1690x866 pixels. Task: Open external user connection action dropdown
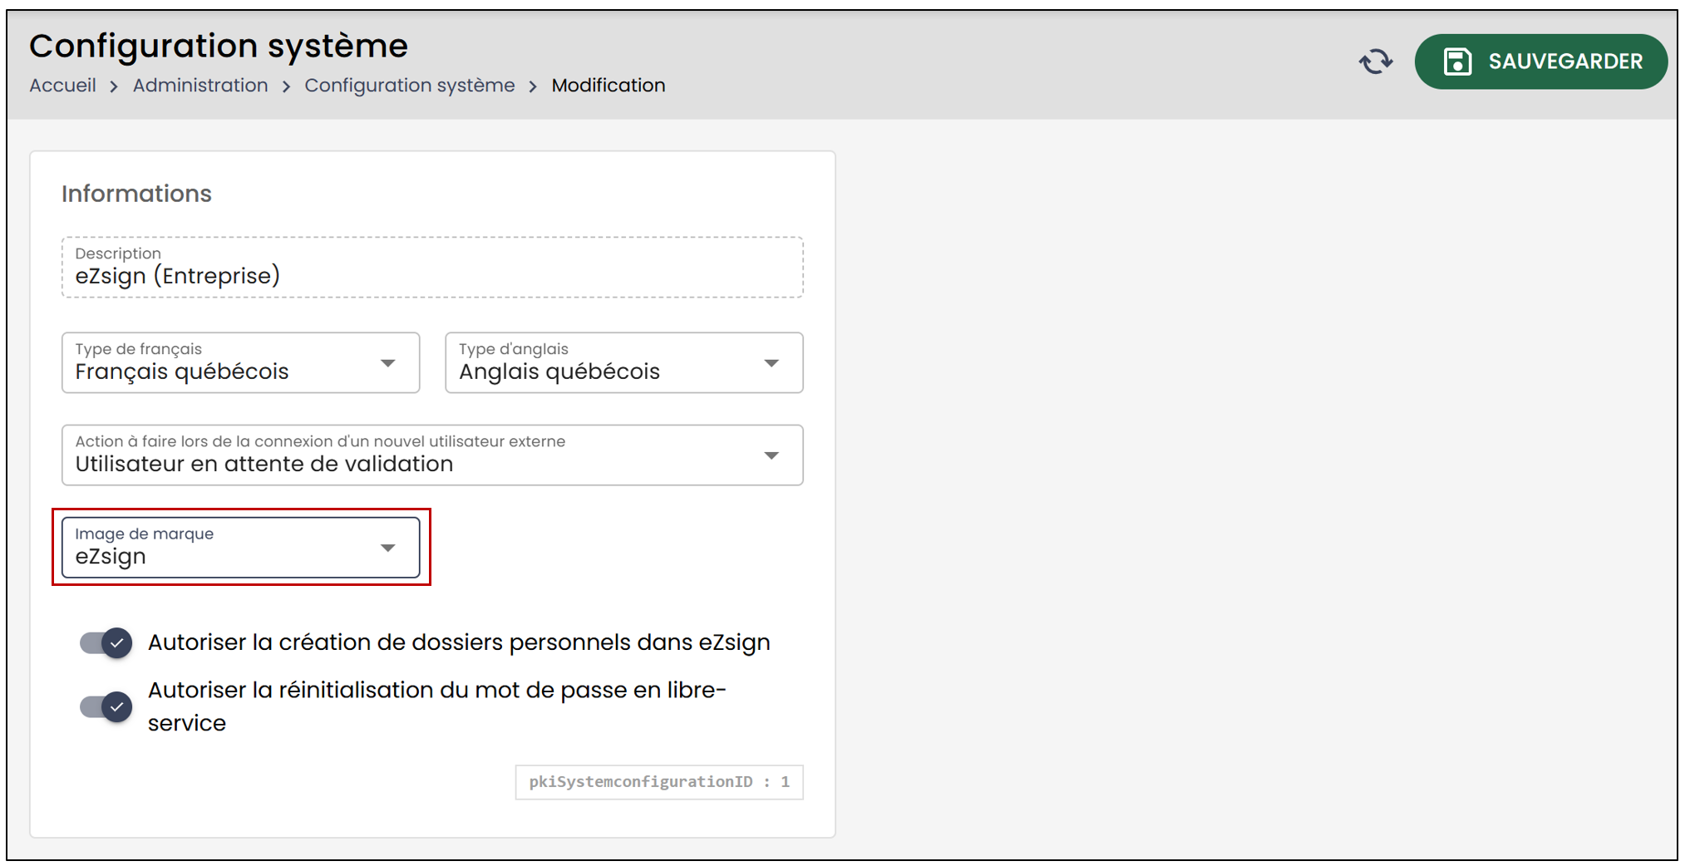coord(432,455)
